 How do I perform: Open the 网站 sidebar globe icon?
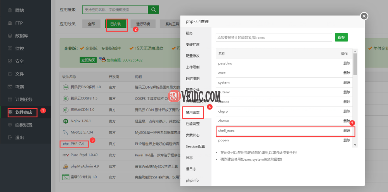pos(10,10)
